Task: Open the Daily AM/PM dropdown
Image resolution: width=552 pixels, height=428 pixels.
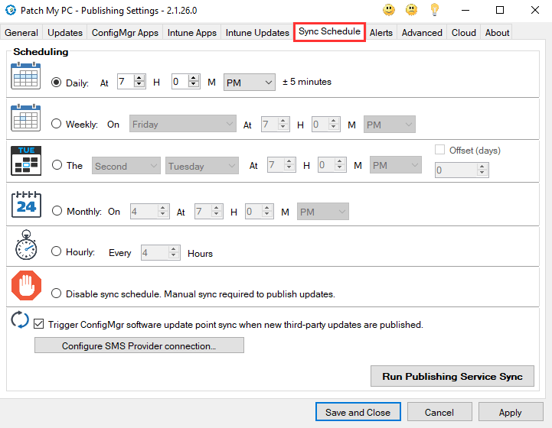Action: [250, 83]
